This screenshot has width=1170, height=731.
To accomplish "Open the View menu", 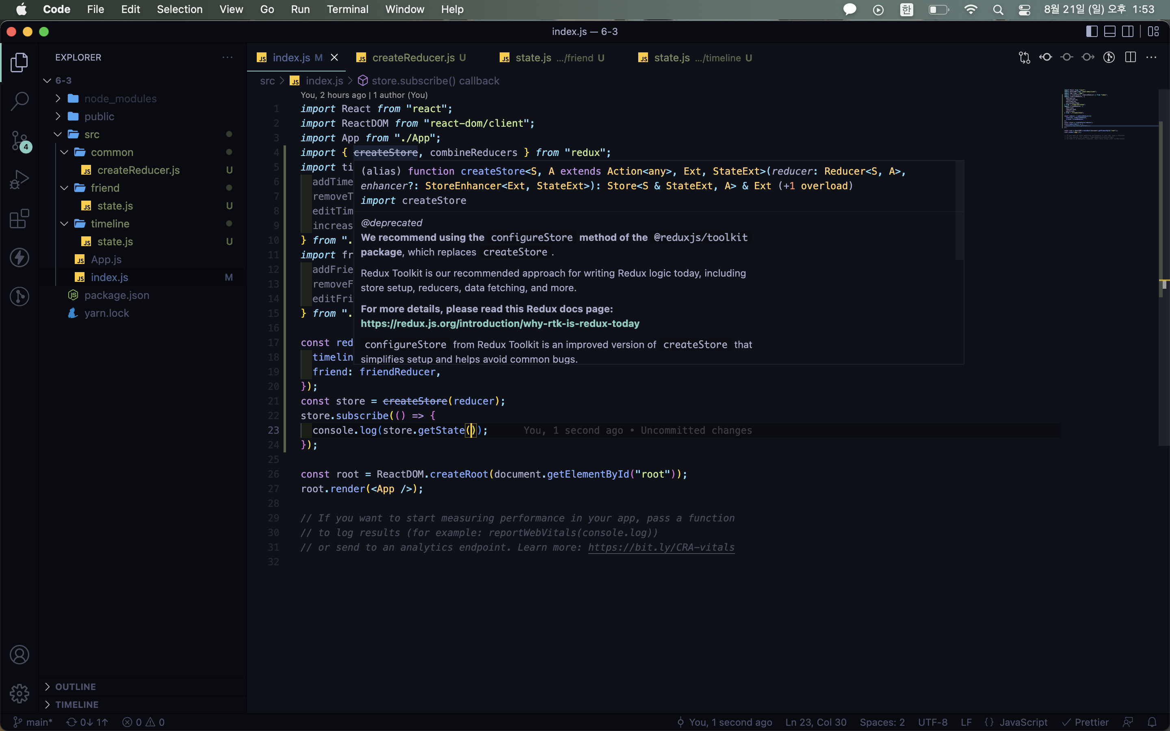I will 230,9.
